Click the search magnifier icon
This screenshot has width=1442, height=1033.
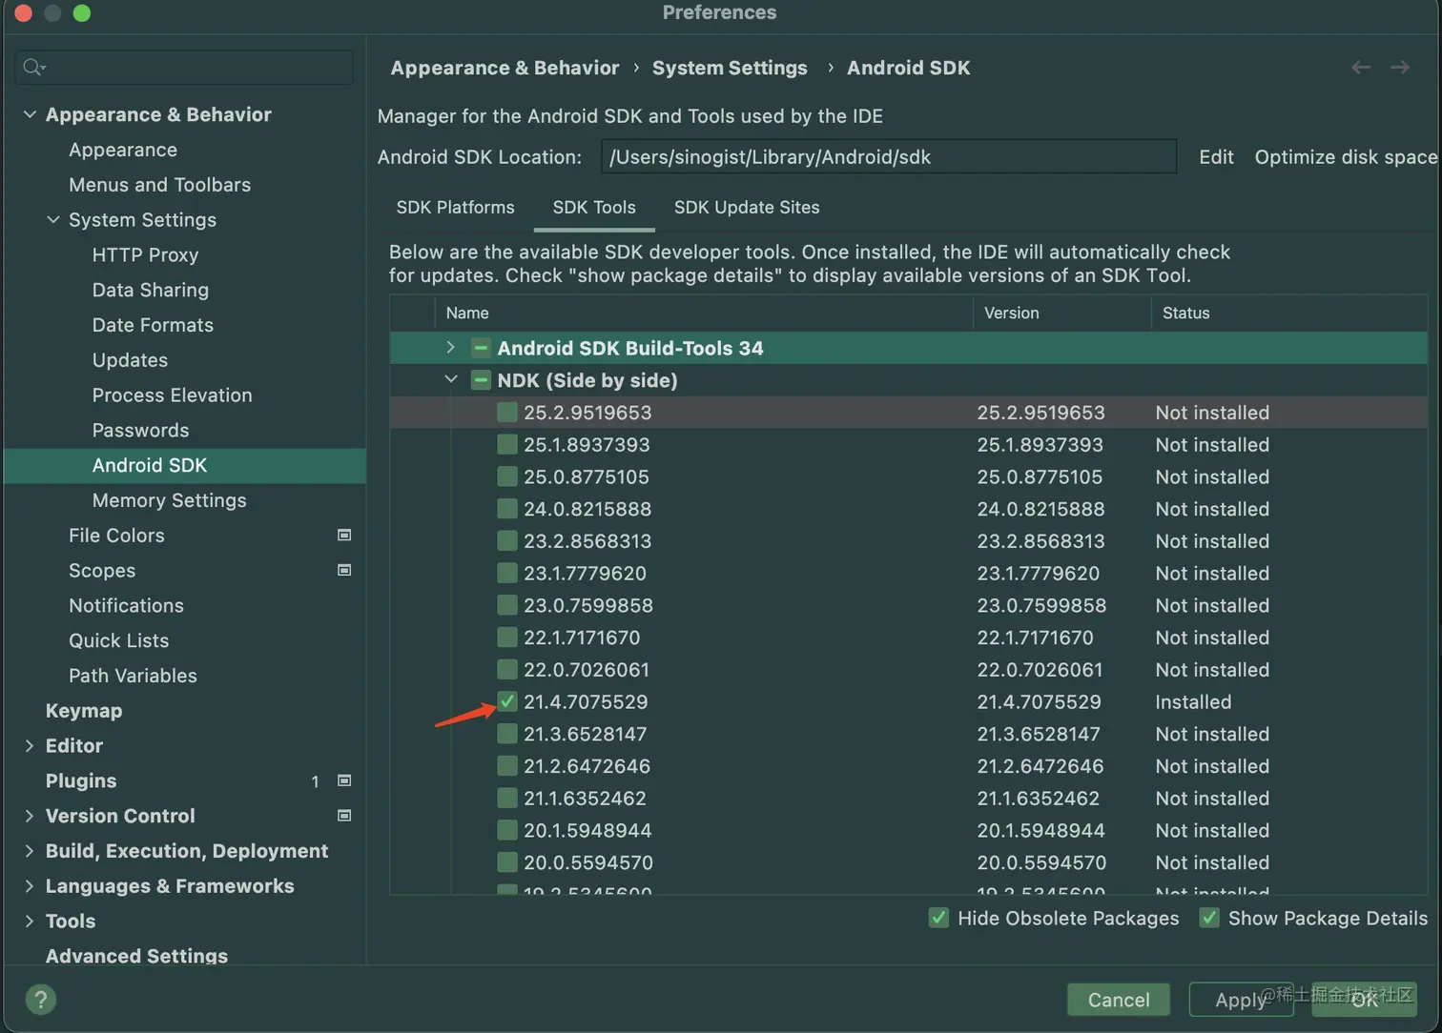tap(33, 67)
